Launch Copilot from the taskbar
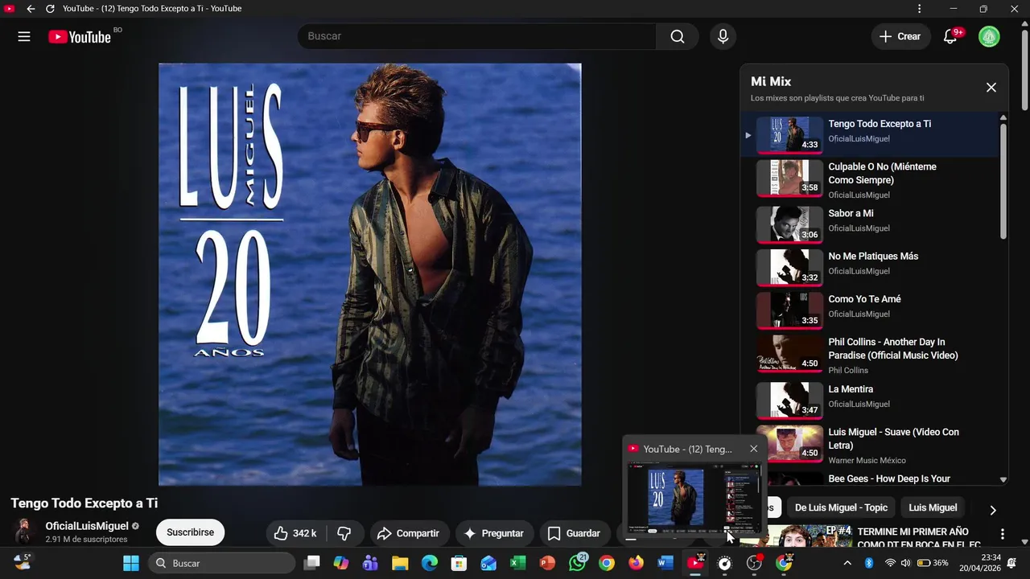The width and height of the screenshot is (1030, 579). [x=341, y=563]
